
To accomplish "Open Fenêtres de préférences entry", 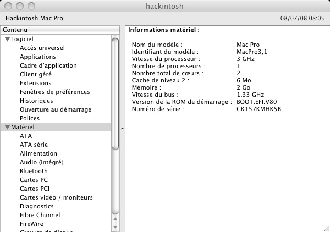I will [x=54, y=92].
